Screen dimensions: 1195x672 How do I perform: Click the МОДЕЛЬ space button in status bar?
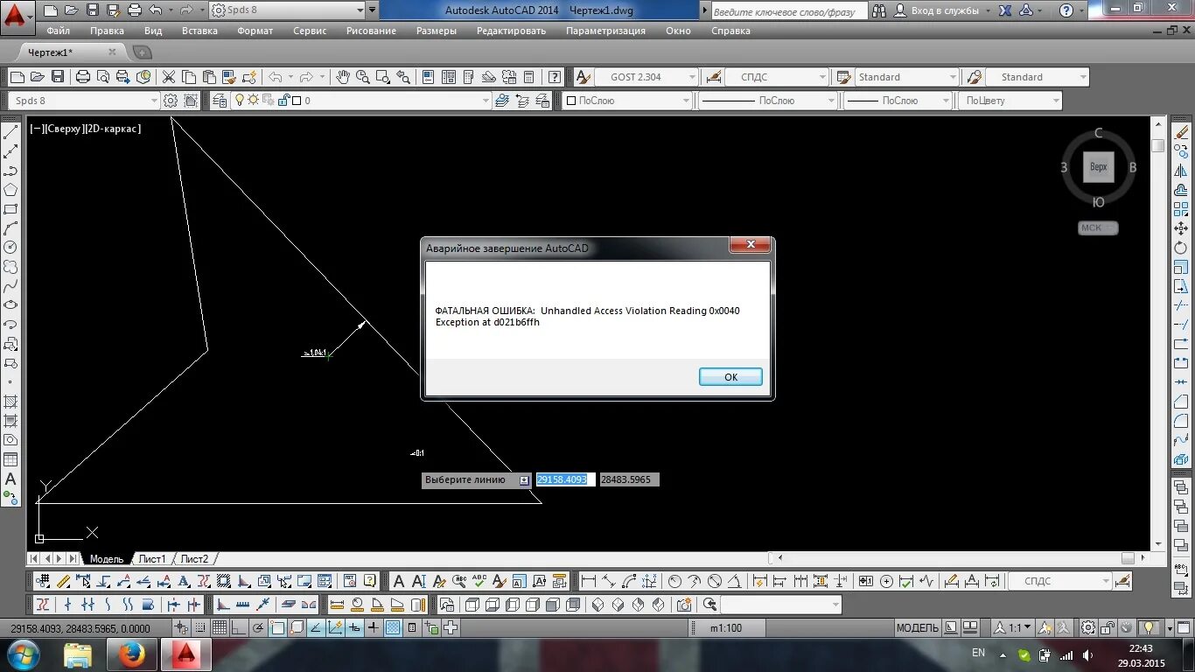pyautogui.click(x=917, y=627)
